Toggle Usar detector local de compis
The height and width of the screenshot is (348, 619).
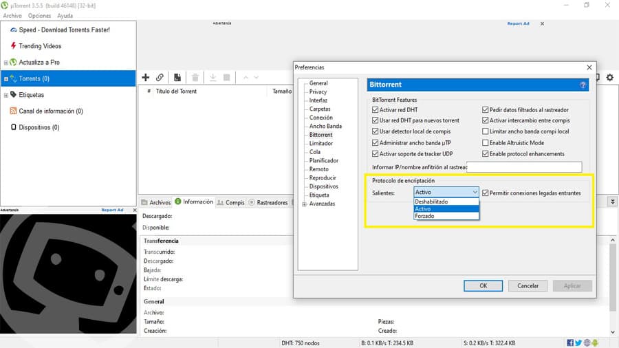coord(375,131)
